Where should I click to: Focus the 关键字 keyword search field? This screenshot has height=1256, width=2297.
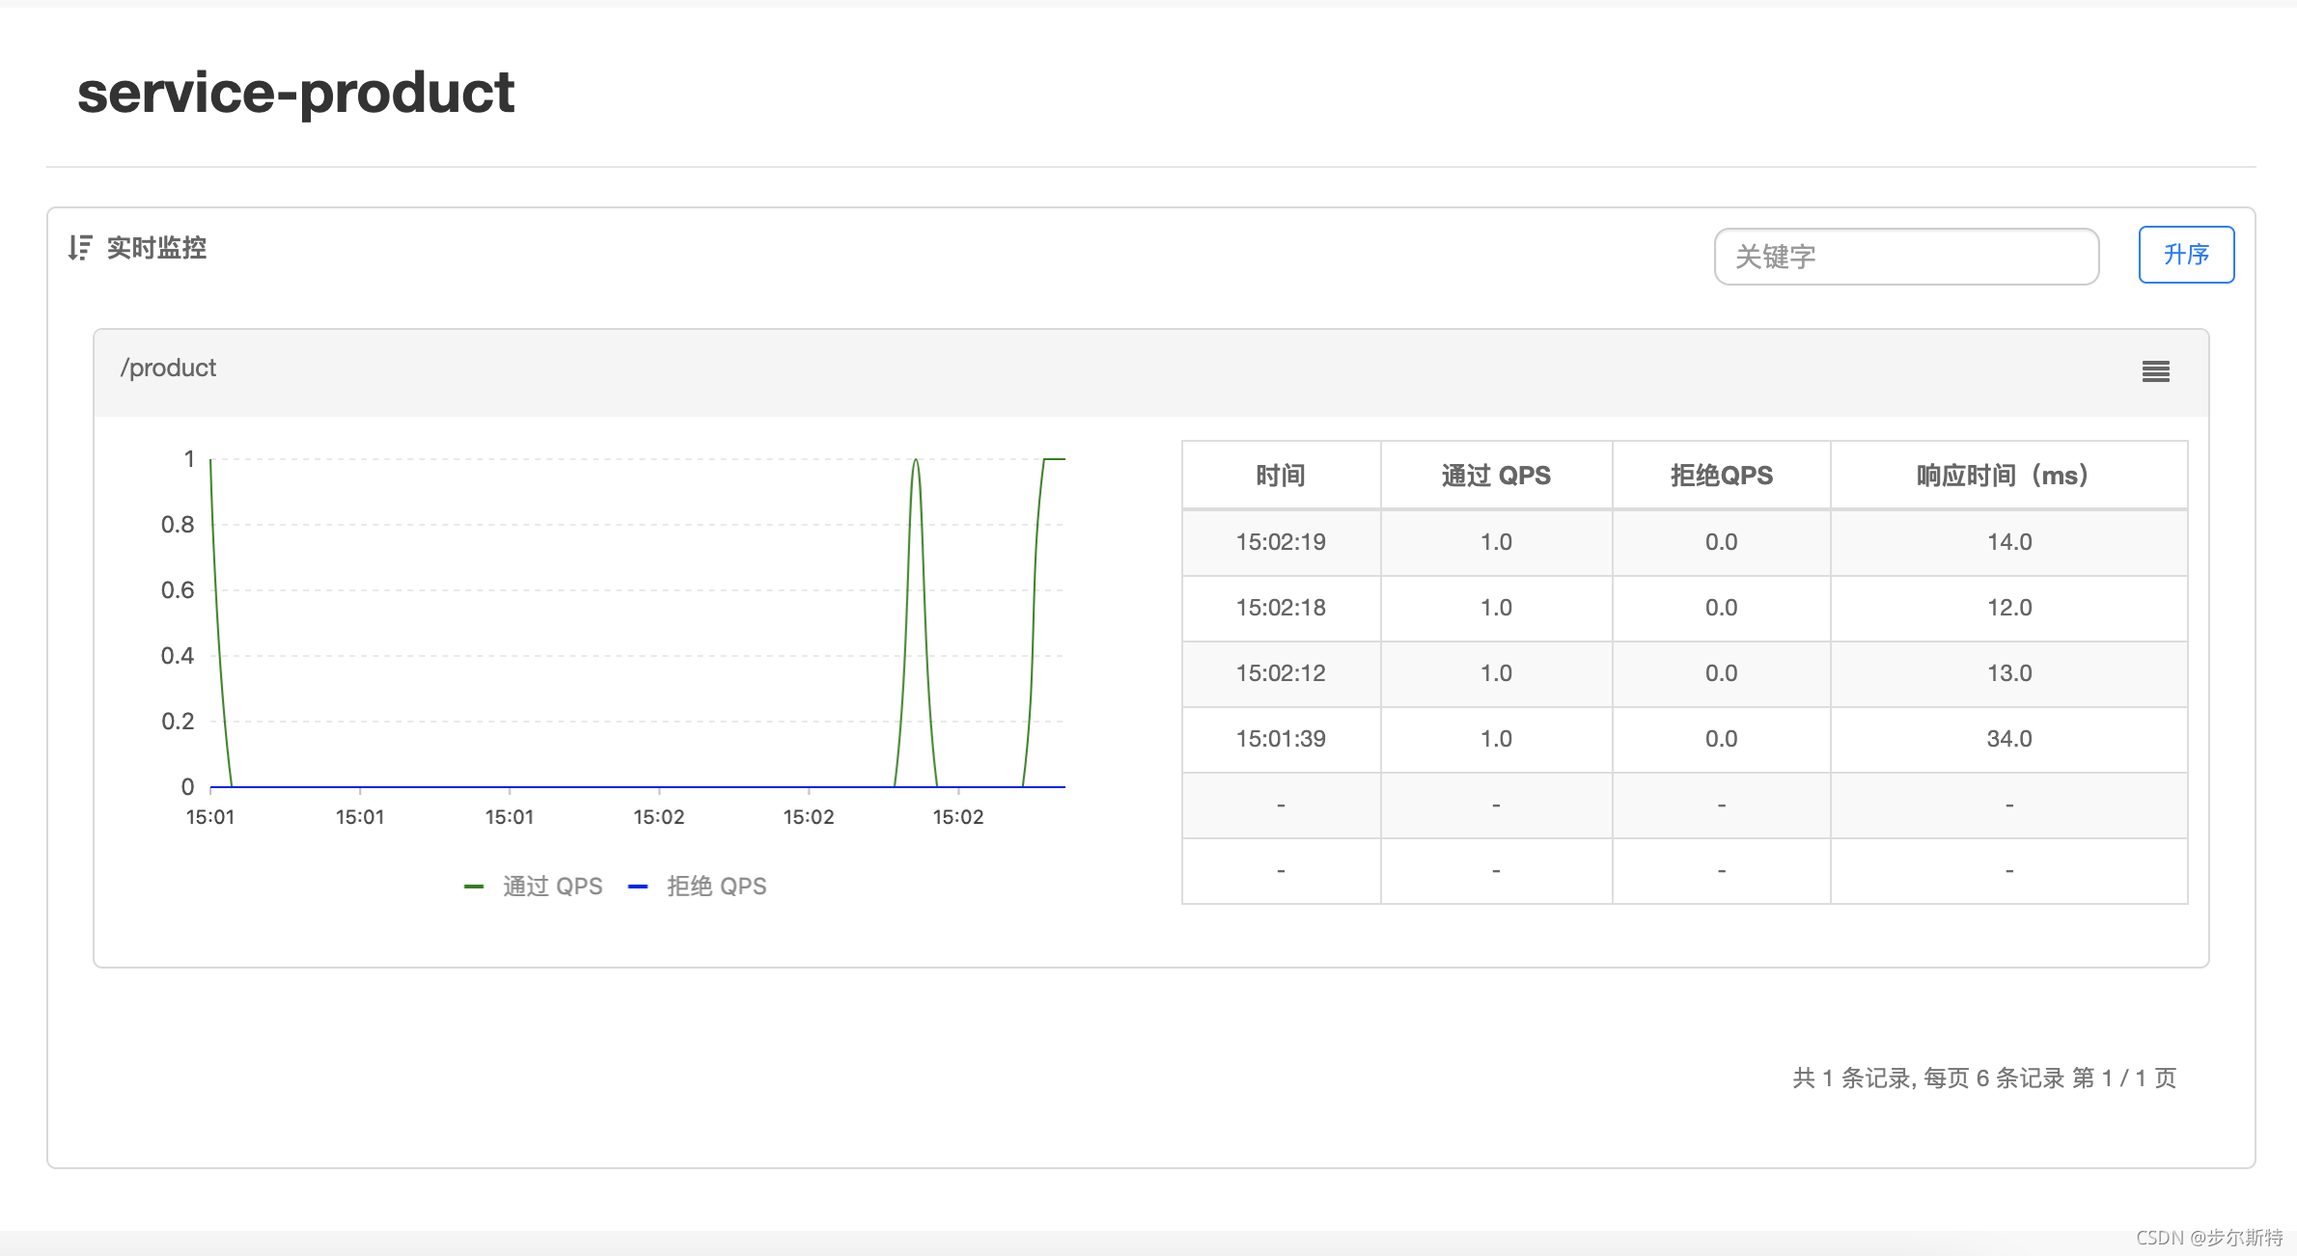point(1906,257)
